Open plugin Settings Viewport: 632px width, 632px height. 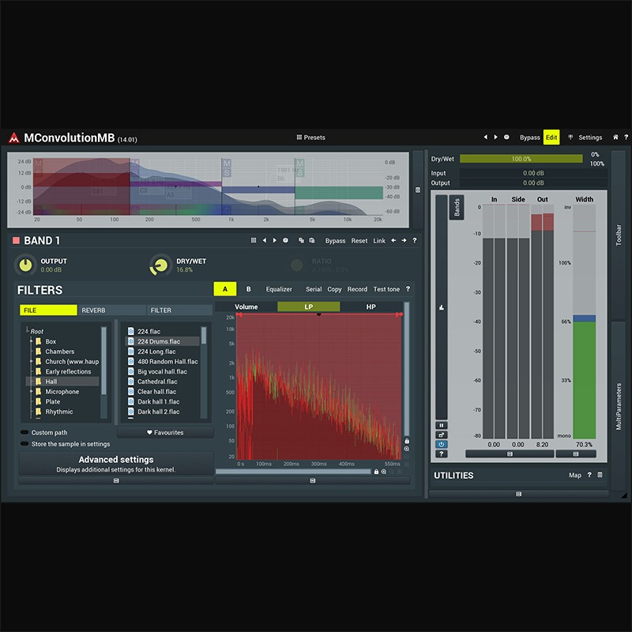click(x=590, y=137)
